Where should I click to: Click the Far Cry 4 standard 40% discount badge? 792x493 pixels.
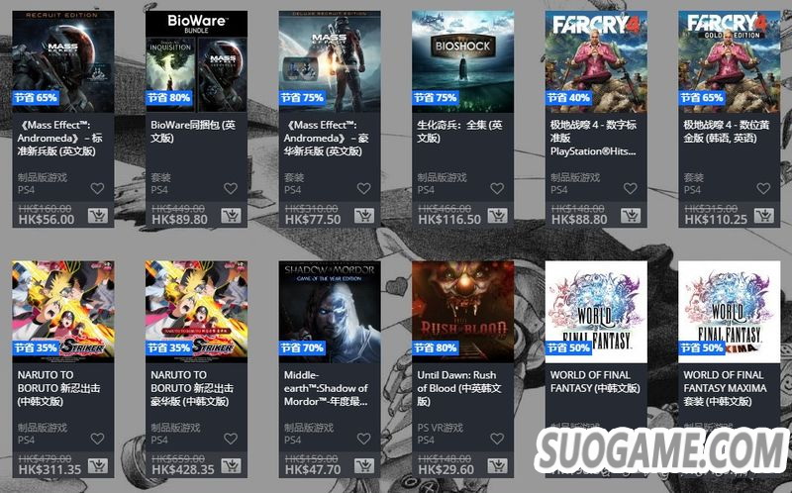tap(568, 97)
